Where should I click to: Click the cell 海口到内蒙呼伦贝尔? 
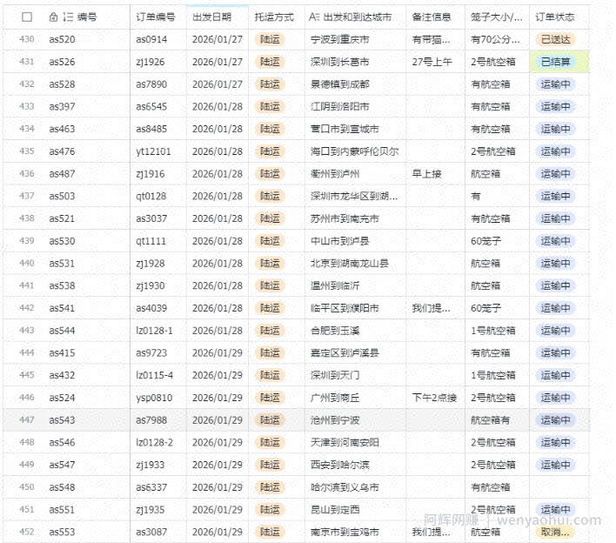click(x=355, y=151)
